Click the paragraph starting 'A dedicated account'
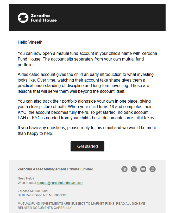Image resolution: width=170 pixels, height=213 pixels. pyautogui.click(x=86, y=83)
